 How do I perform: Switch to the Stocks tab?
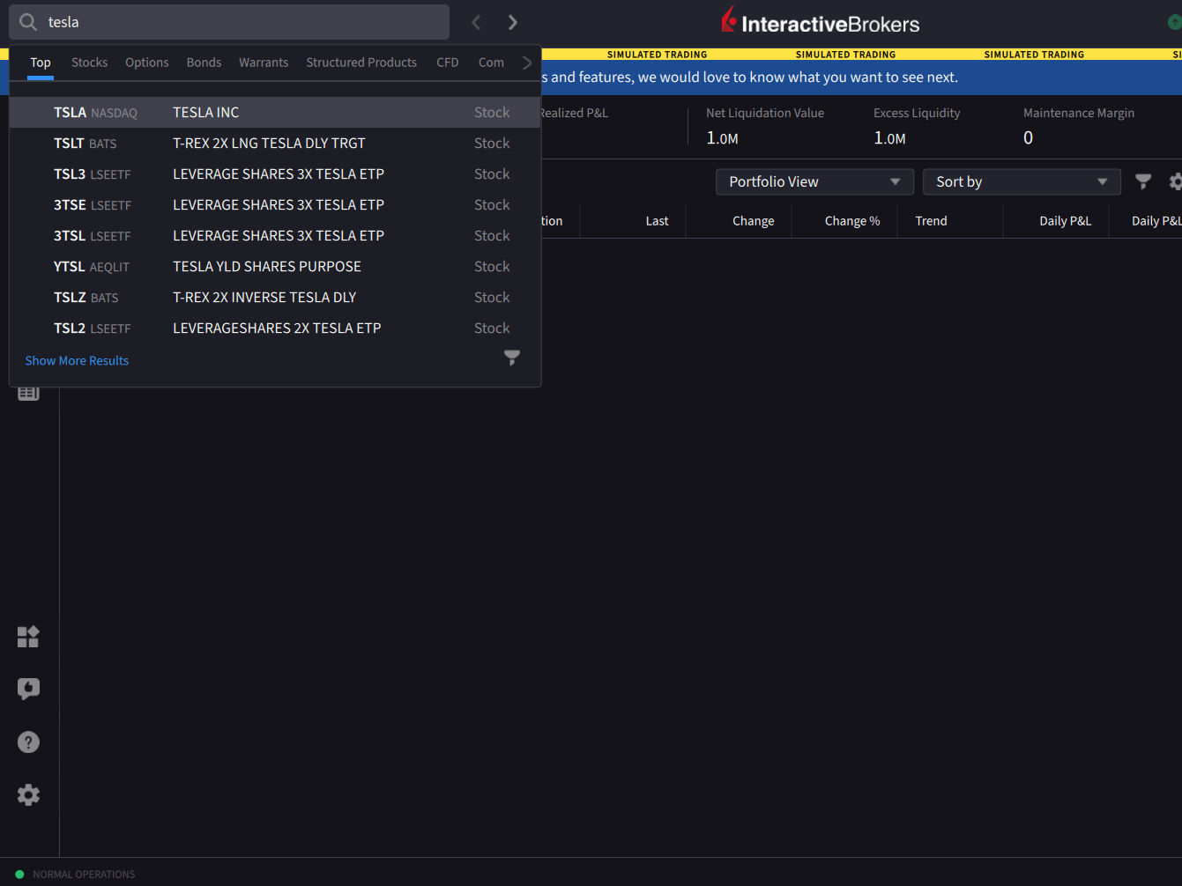[x=89, y=63]
